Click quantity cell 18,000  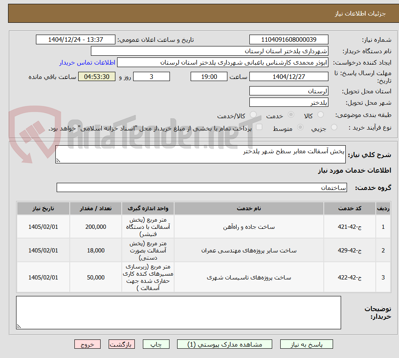tap(96, 250)
